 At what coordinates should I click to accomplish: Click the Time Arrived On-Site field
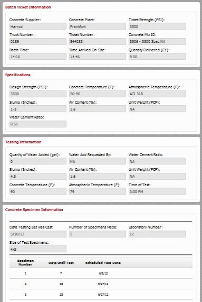point(98,57)
